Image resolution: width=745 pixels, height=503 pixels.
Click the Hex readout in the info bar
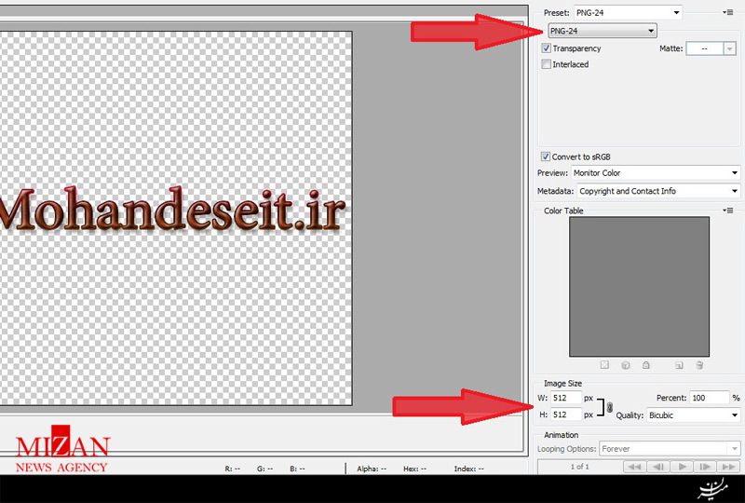414,469
